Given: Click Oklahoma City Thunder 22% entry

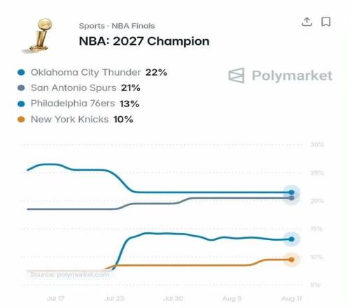Looking at the screenshot, I should pyautogui.click(x=92, y=72).
